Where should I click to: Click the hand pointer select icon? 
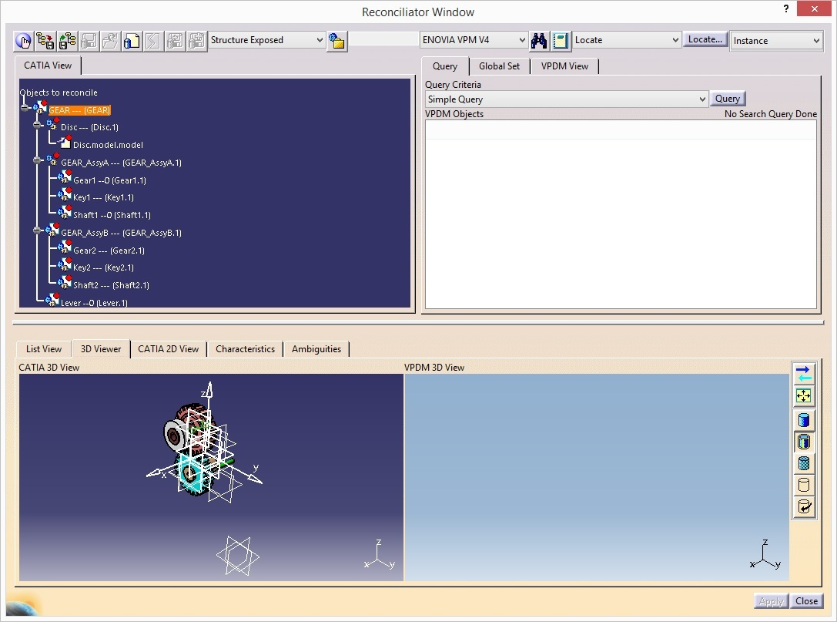click(24, 41)
